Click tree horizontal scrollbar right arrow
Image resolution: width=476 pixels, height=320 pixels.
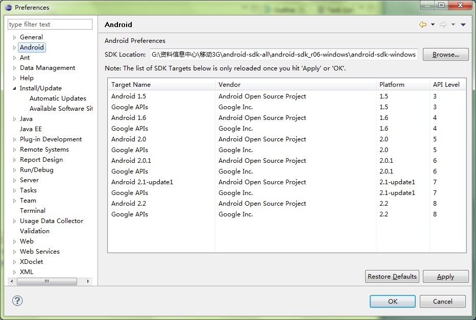pos(88,281)
